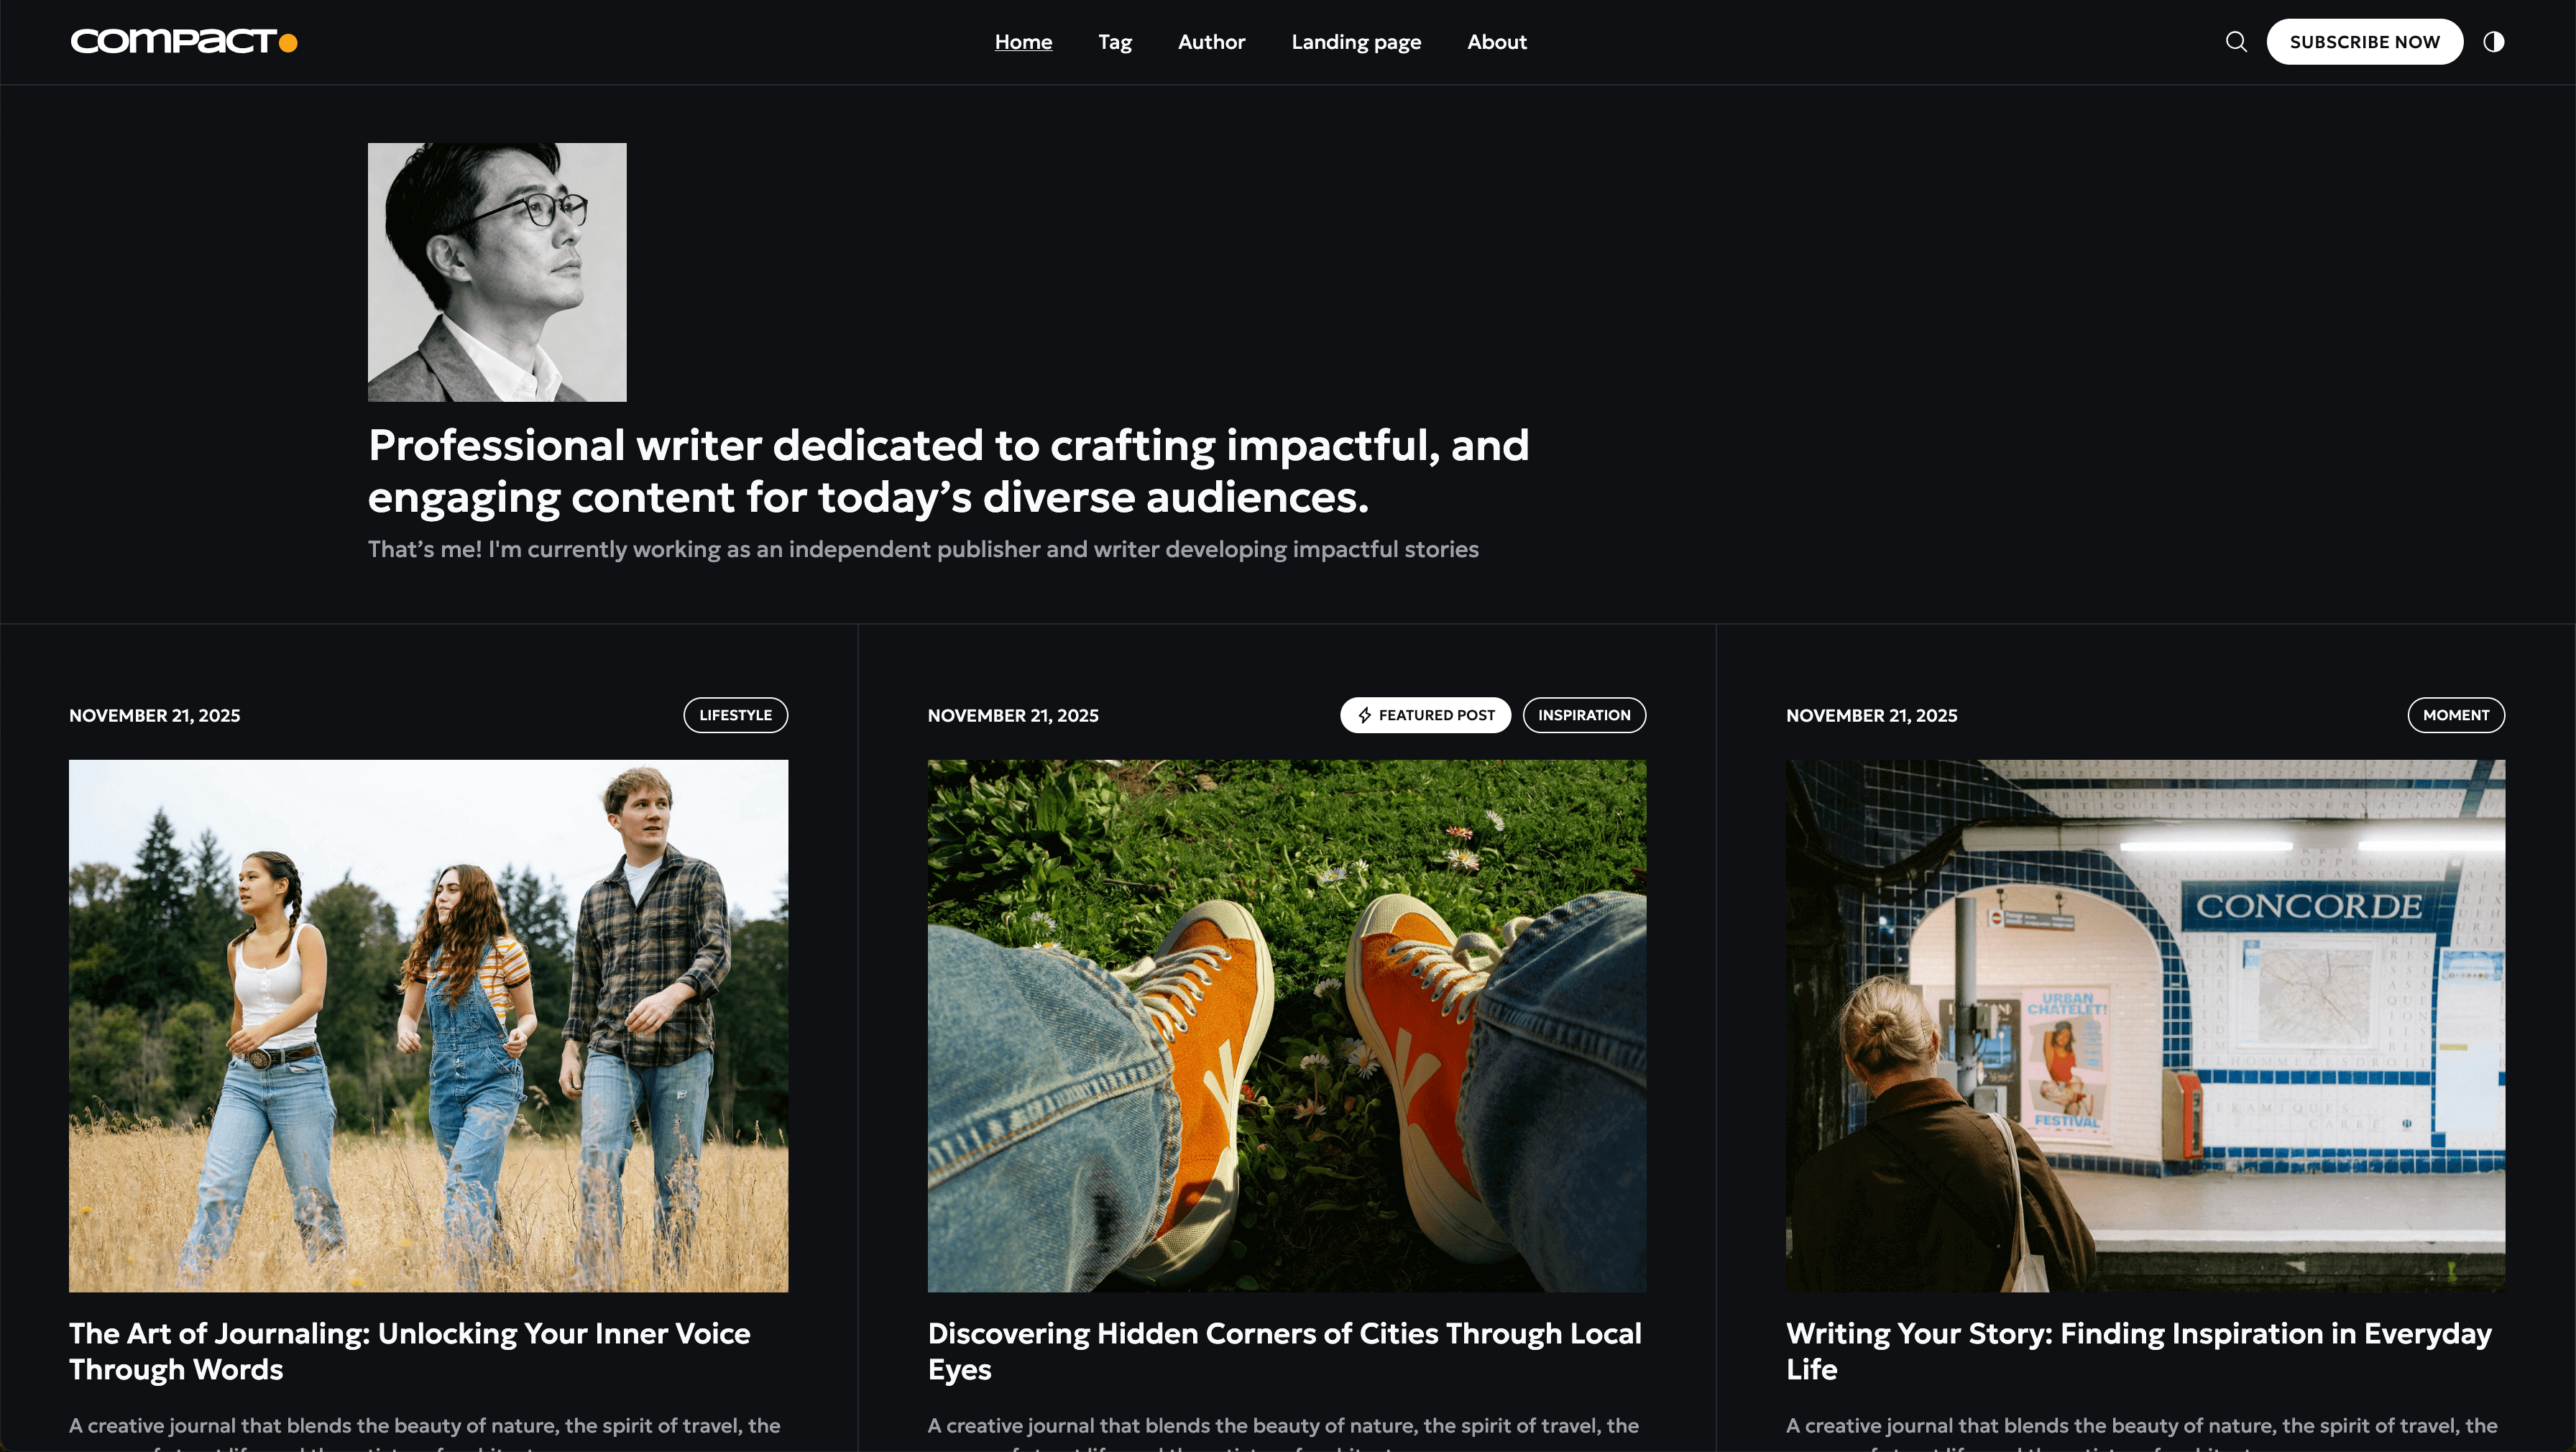Screen dimensions: 2576x1452
Task: Select the Lifestyle tag pill
Action: pyautogui.click(x=735, y=715)
